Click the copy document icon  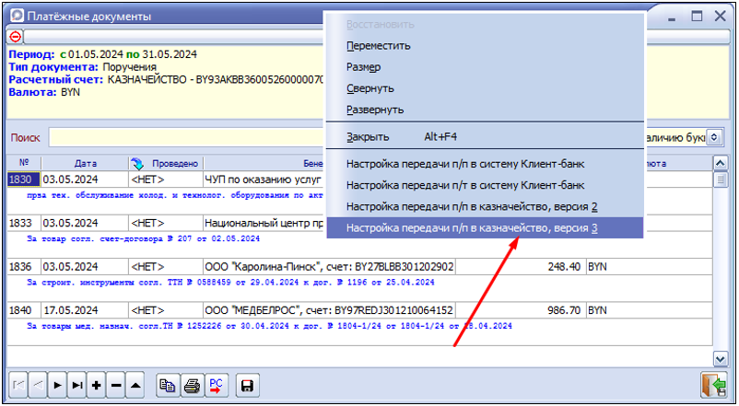tap(166, 386)
